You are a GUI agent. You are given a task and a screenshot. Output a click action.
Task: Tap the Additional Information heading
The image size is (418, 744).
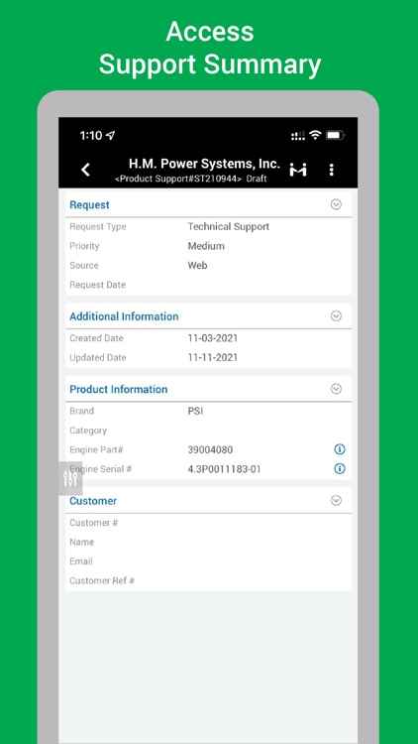point(124,316)
